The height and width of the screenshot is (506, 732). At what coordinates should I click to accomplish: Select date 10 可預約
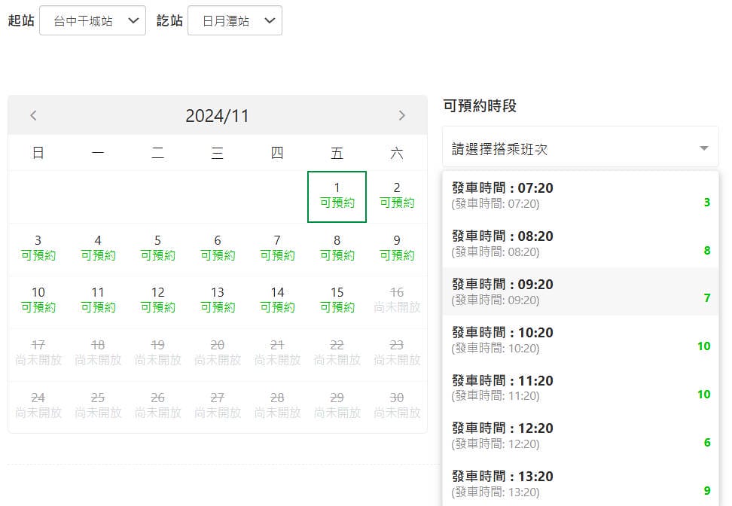tap(38, 301)
